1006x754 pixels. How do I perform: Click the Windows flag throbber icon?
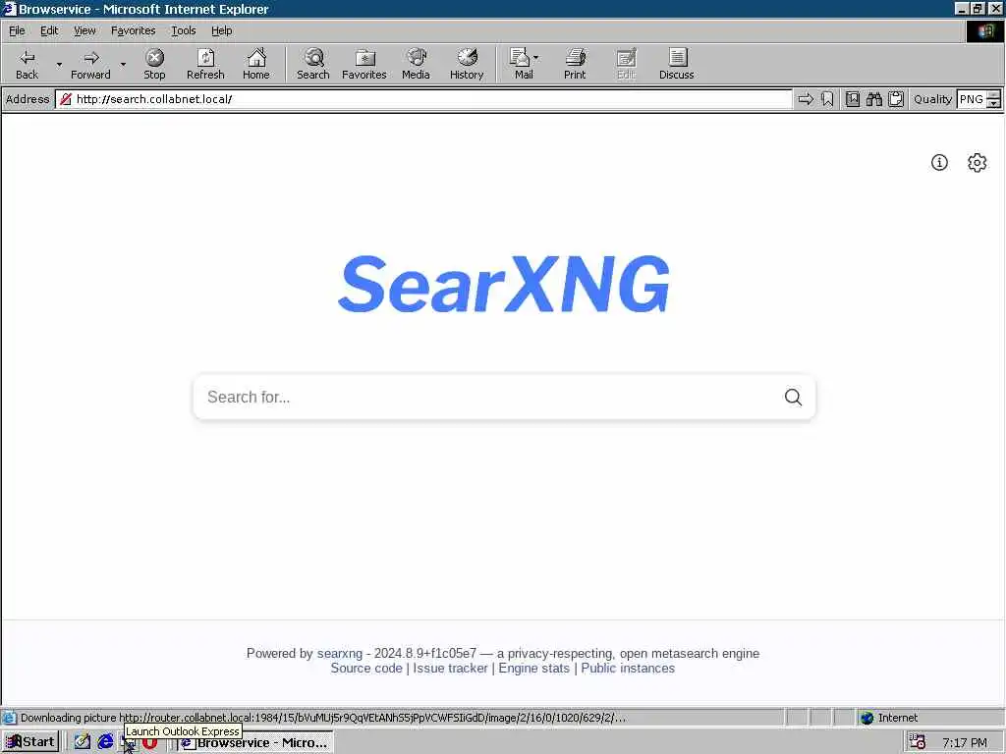[x=985, y=31]
